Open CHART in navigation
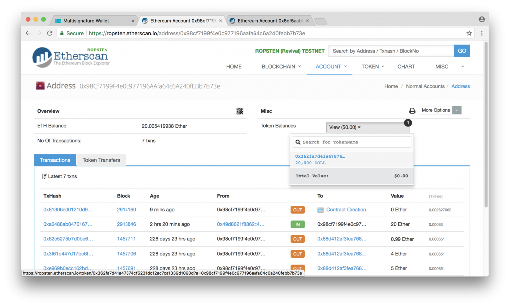The width and height of the screenshot is (510, 307). [x=406, y=66]
